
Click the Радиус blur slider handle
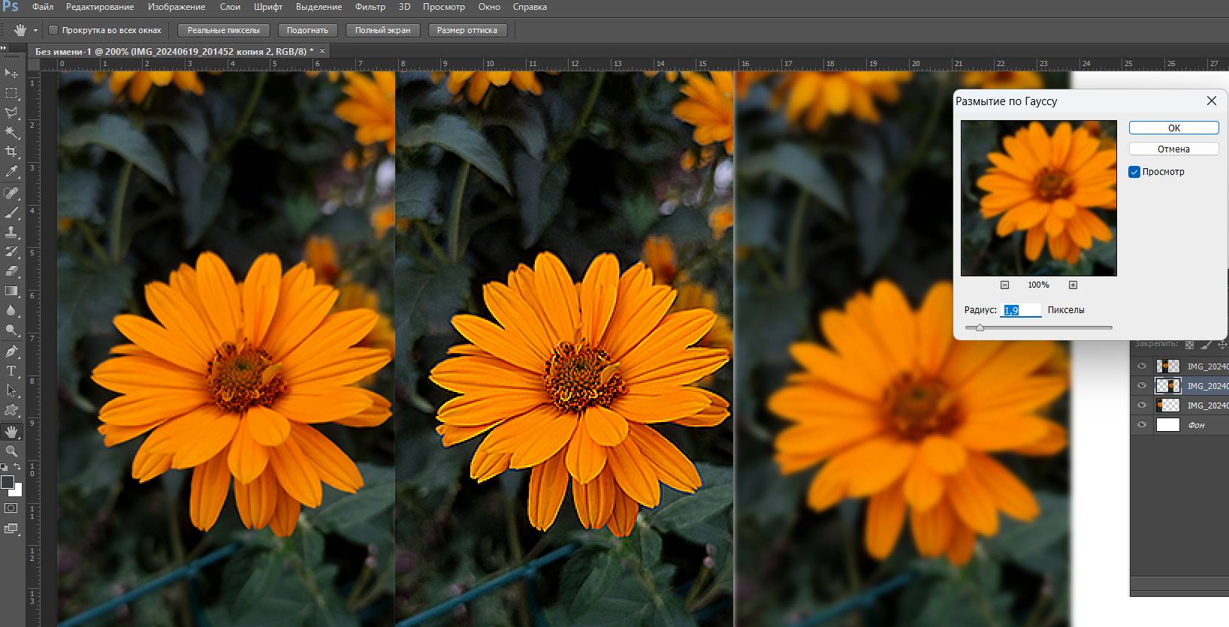click(980, 327)
